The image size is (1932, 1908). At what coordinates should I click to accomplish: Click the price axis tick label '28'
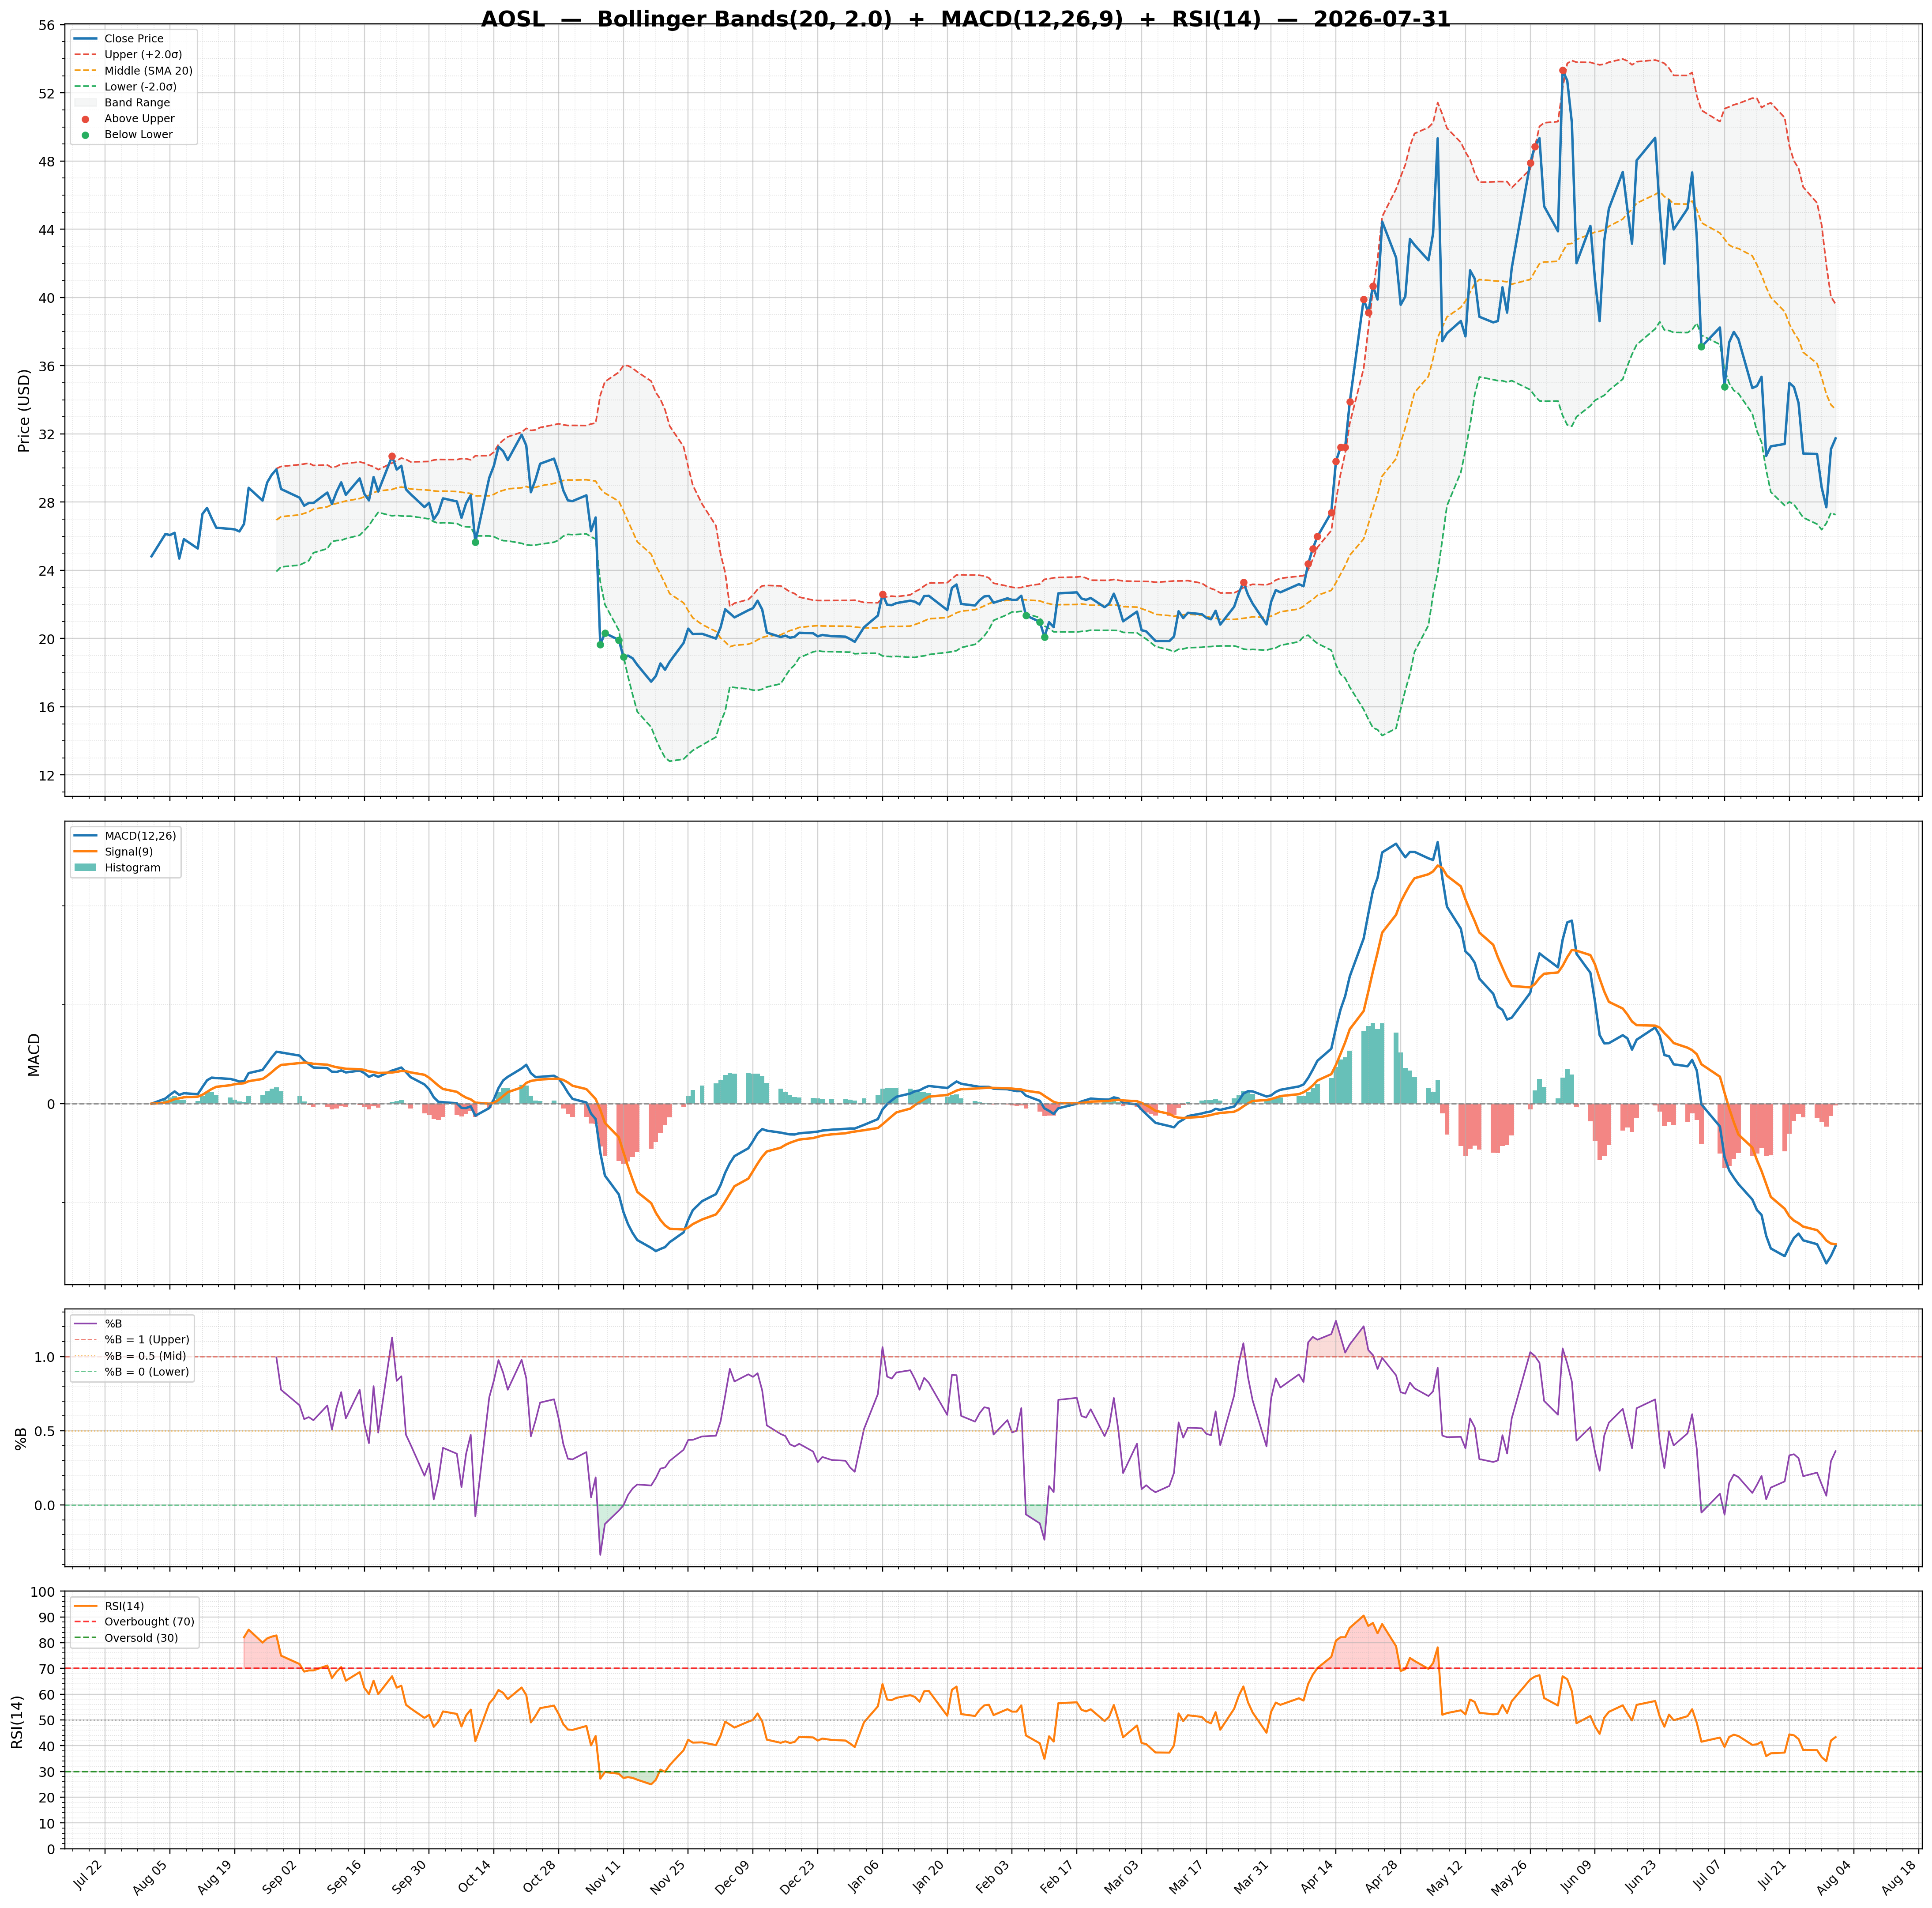pyautogui.click(x=47, y=502)
